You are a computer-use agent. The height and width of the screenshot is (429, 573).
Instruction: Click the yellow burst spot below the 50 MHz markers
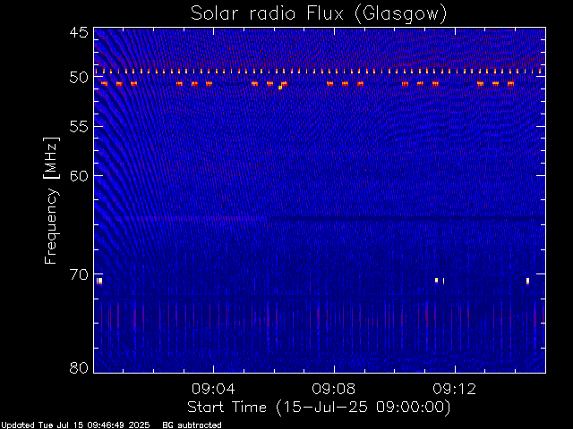(x=280, y=88)
